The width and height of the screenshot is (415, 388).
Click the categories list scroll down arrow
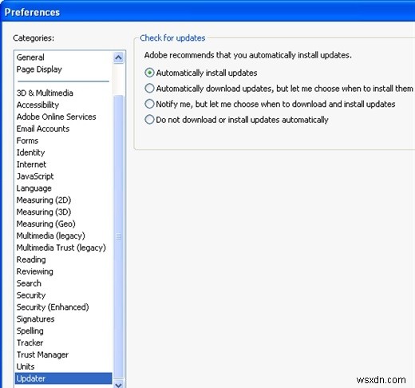[118, 385]
